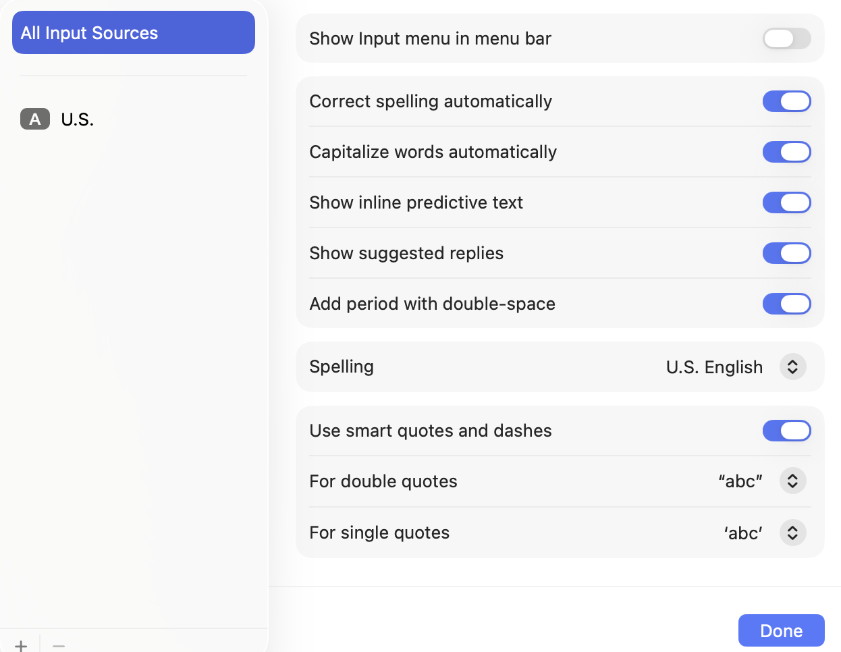841x652 pixels.
Task: Disable Show suggested replies switch
Action: pos(786,253)
